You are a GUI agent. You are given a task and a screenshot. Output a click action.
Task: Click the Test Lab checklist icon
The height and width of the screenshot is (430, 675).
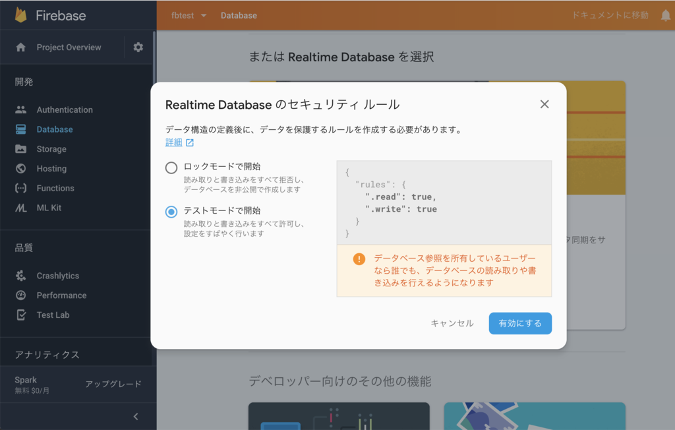(x=20, y=315)
